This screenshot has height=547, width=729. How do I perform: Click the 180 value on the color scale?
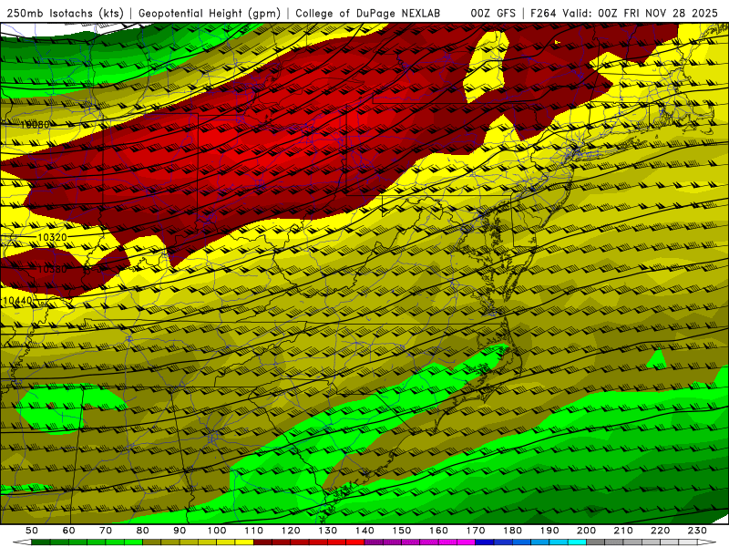tap(512, 531)
